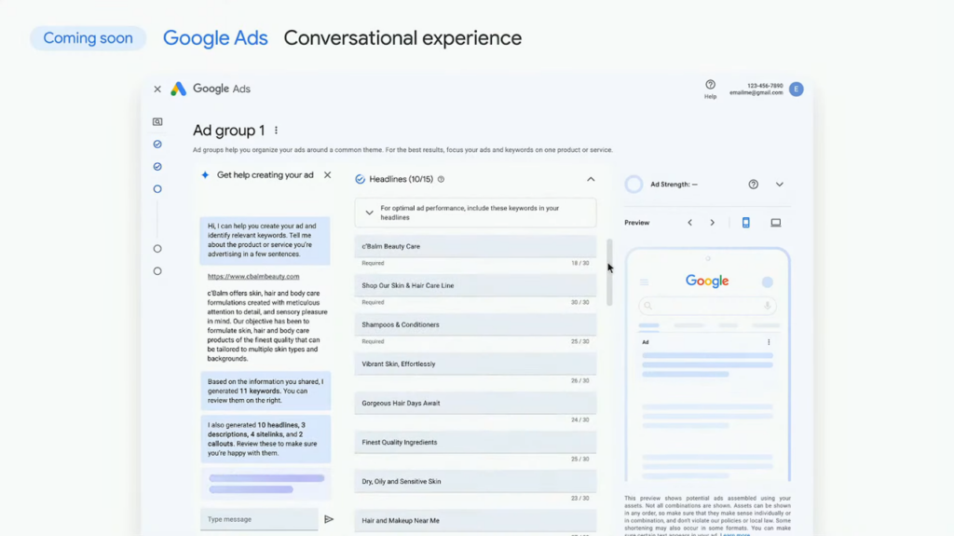Open the Headlines help question mark icon
This screenshot has width=954, height=536.
coord(441,179)
